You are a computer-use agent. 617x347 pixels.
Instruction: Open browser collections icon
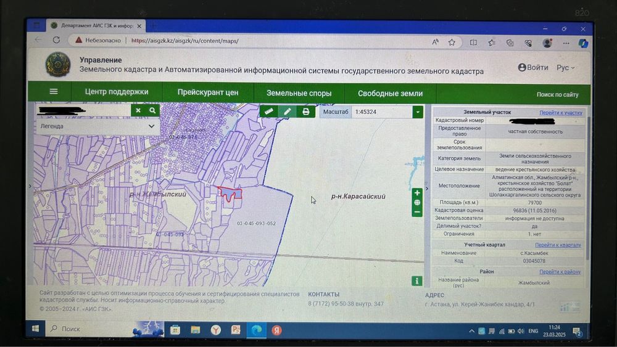click(510, 43)
